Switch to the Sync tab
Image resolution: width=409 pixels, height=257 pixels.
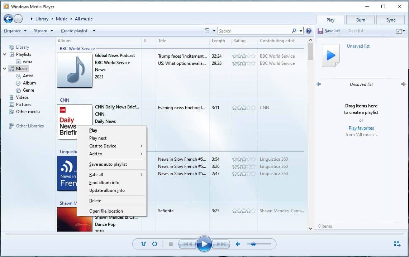[391, 20]
